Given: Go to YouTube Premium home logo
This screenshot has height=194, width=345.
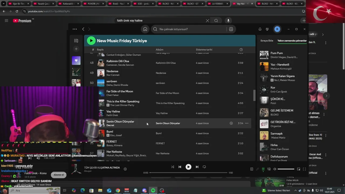Looking at the screenshot, I should tap(22, 20).
